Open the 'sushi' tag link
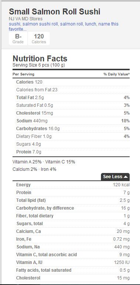Screen dimensions: 140x285 tap(14, 24)
